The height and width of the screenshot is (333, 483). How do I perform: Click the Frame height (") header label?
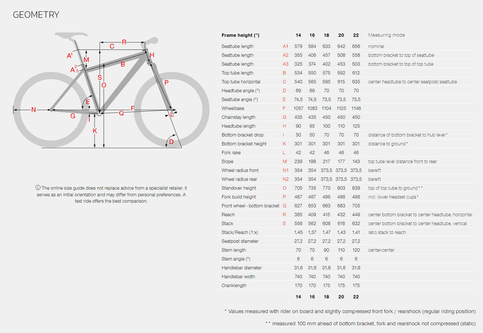click(x=240, y=35)
